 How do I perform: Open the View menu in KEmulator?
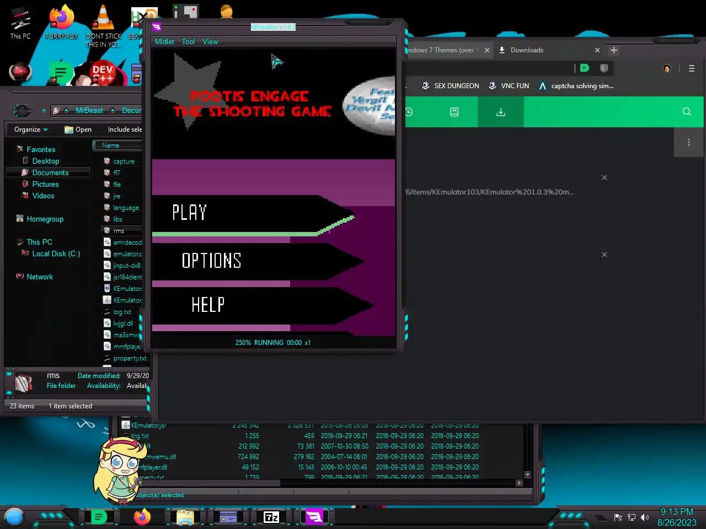210,41
